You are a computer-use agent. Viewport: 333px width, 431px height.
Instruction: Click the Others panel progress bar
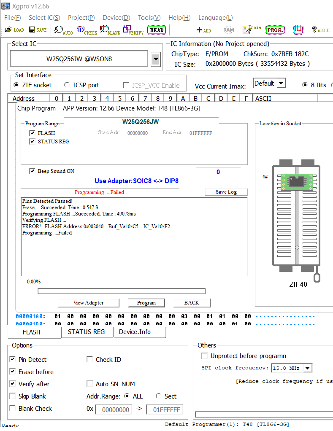pyautogui.click(x=264, y=415)
